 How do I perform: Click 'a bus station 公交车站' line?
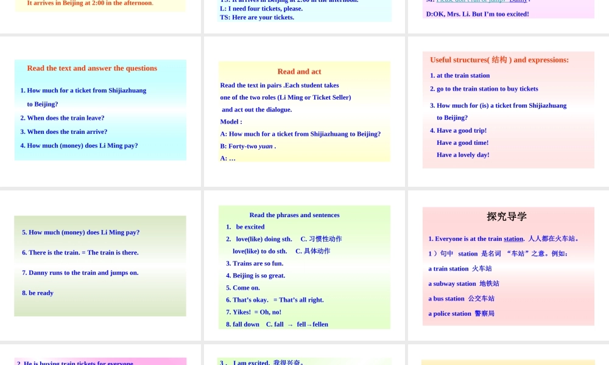(x=462, y=299)
